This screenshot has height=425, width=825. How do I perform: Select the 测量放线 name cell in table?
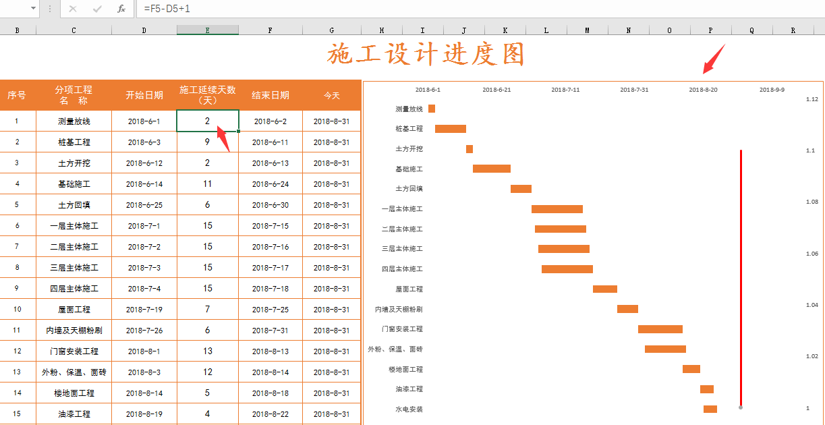coord(74,121)
